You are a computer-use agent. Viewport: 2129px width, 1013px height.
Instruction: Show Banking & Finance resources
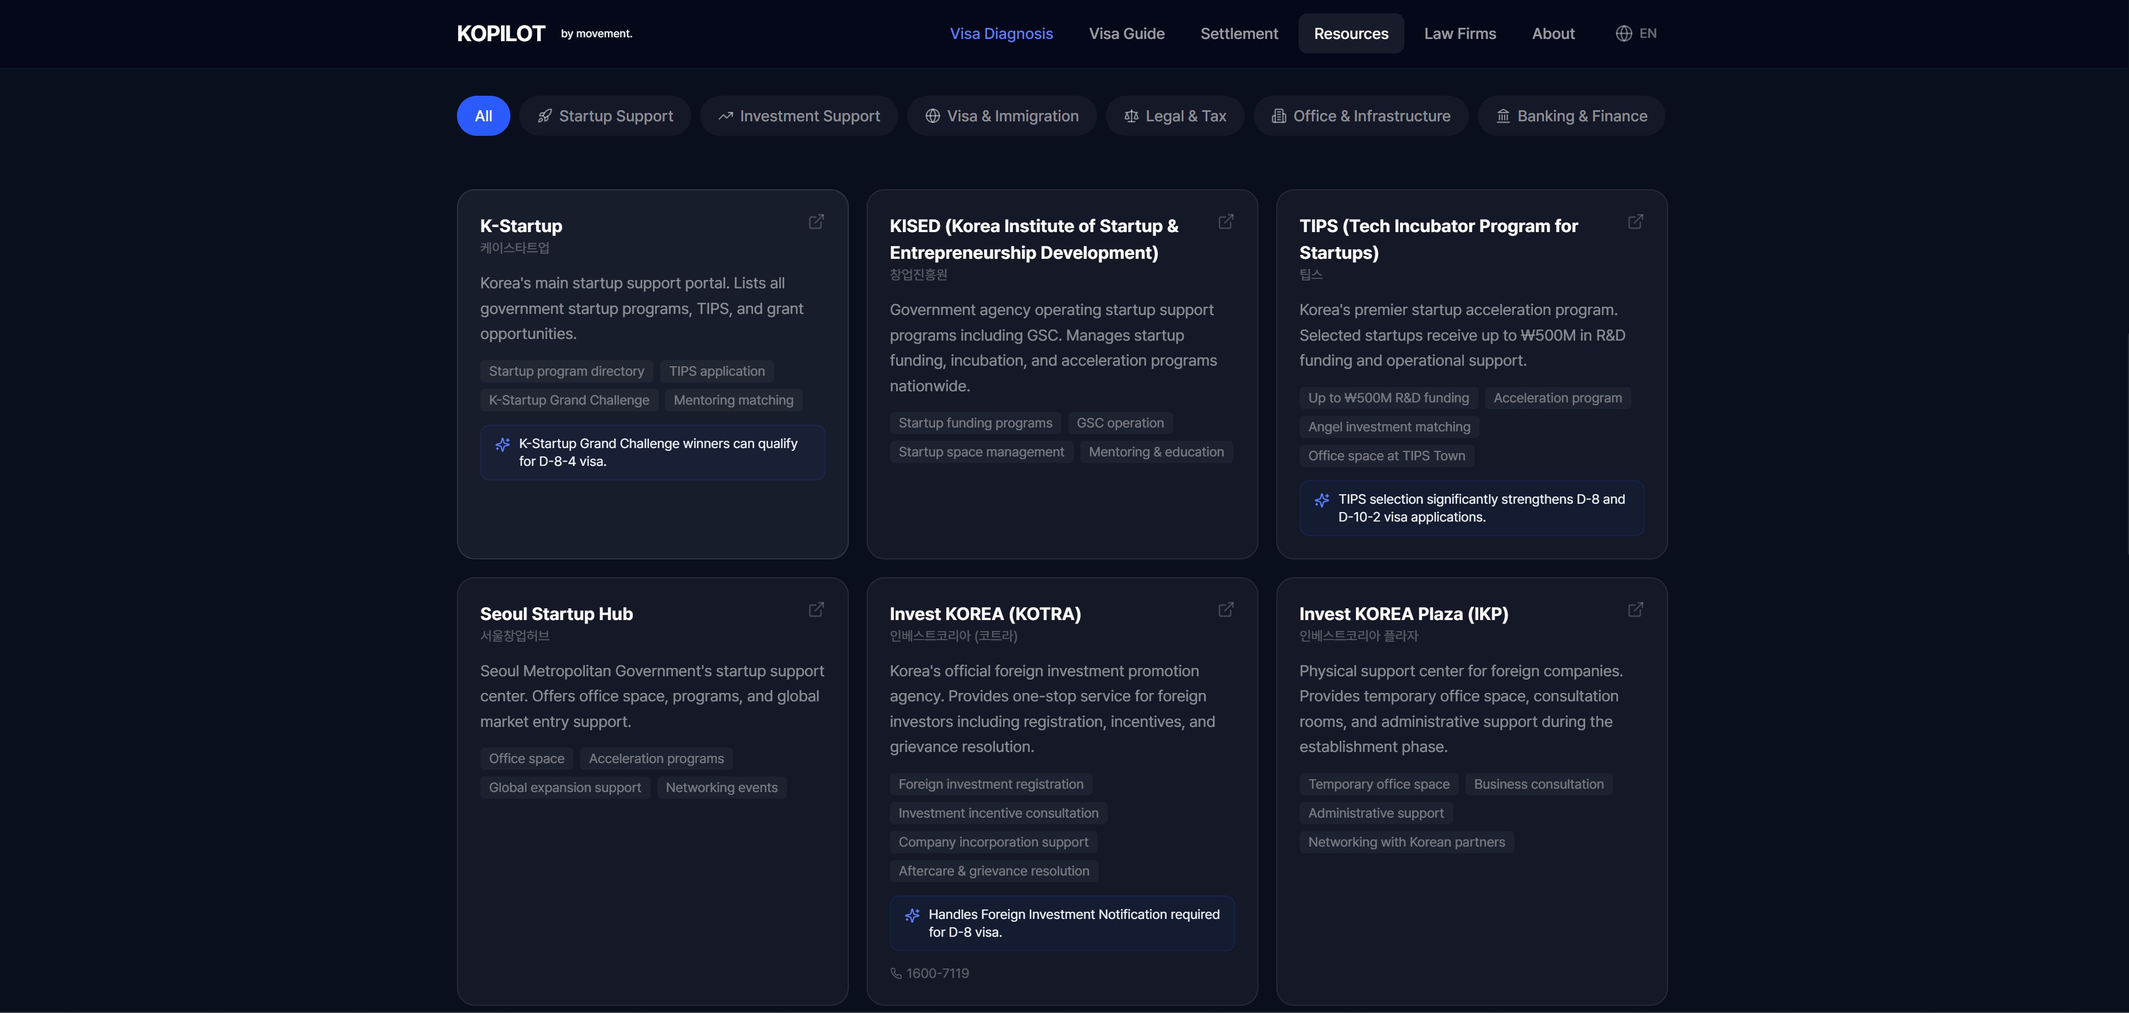point(1570,116)
